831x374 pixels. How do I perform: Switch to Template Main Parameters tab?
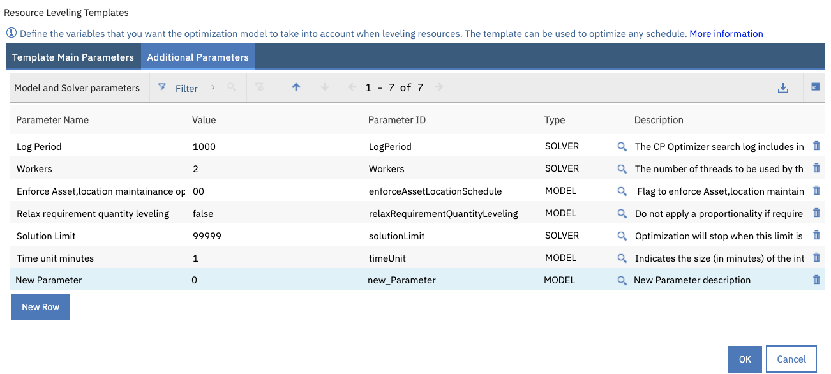(x=73, y=57)
